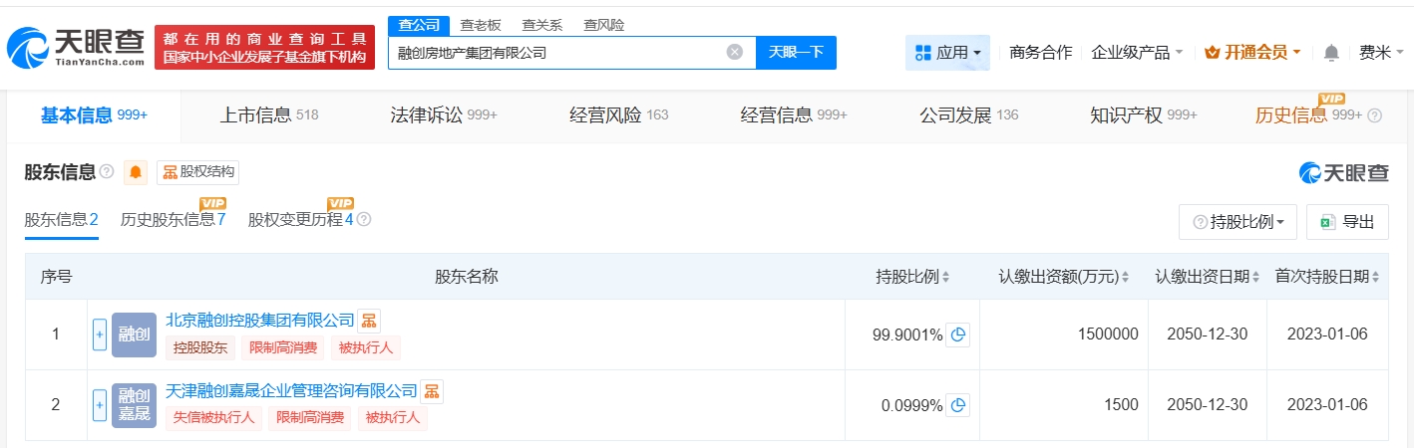Open the 经营信息 tab
This screenshot has width=1414, height=448.
click(794, 115)
